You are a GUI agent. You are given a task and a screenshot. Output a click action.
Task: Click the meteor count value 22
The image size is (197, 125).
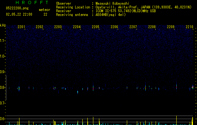(x=45, y=14)
